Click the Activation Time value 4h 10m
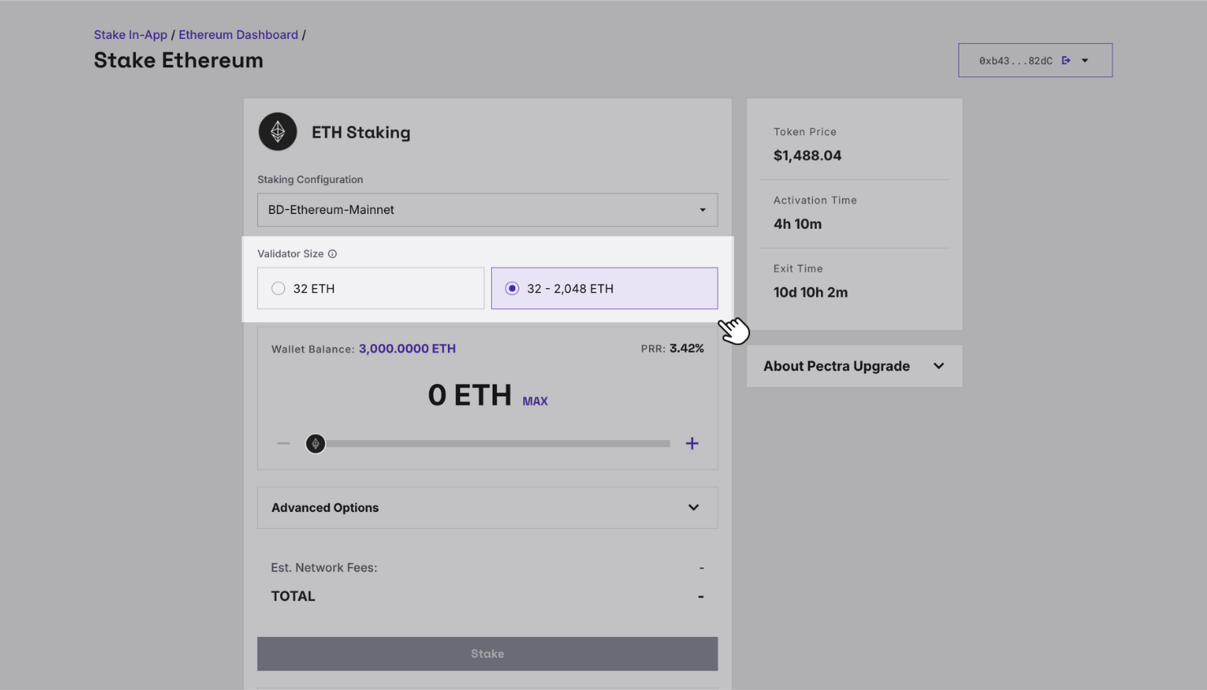 coord(797,224)
